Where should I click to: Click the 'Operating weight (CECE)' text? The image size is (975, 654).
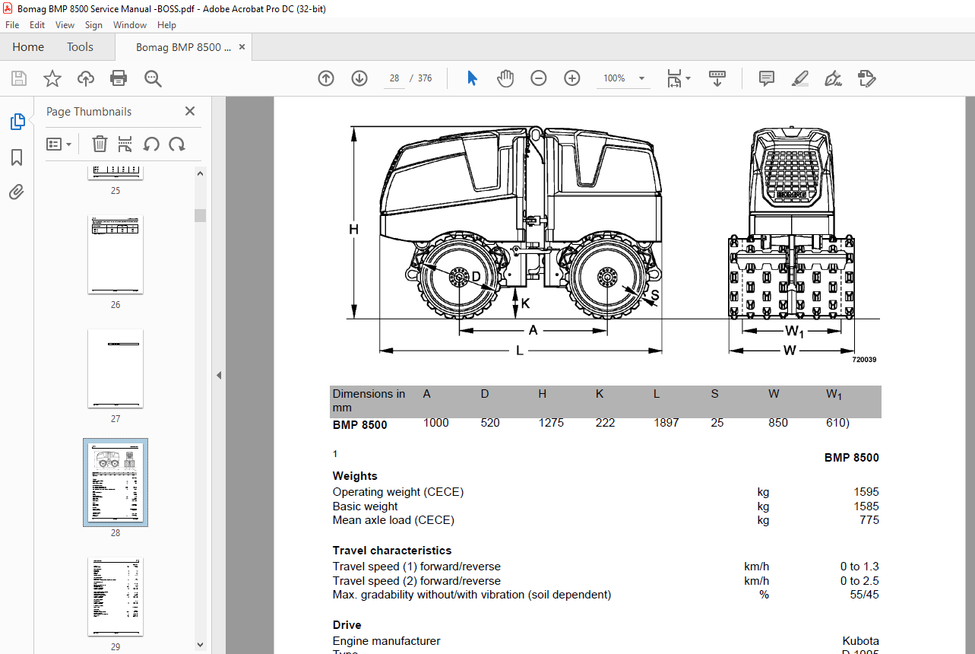(x=398, y=492)
